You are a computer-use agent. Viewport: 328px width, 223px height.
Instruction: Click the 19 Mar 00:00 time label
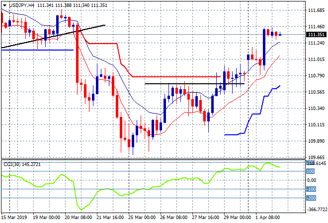click(46, 218)
